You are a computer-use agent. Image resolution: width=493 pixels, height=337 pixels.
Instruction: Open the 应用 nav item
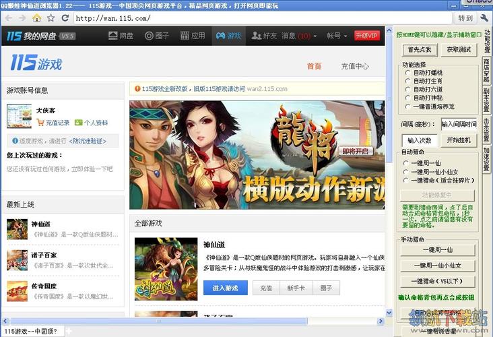(193, 36)
